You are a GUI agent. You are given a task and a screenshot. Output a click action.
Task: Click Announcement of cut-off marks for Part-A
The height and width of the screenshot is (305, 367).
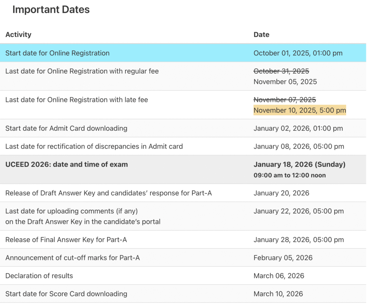[72, 258]
